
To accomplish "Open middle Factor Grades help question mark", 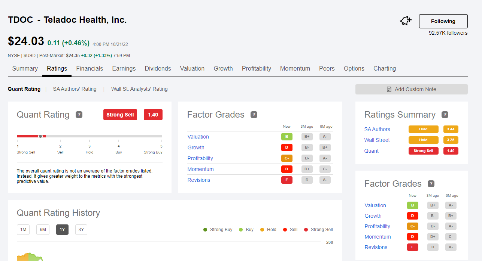I will 254,115.
